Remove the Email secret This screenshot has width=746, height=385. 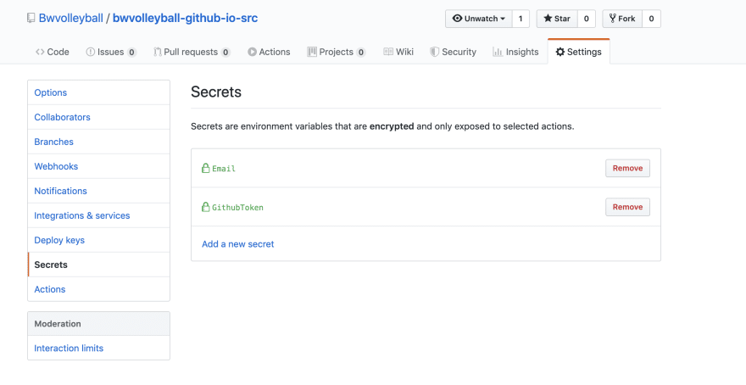click(627, 168)
